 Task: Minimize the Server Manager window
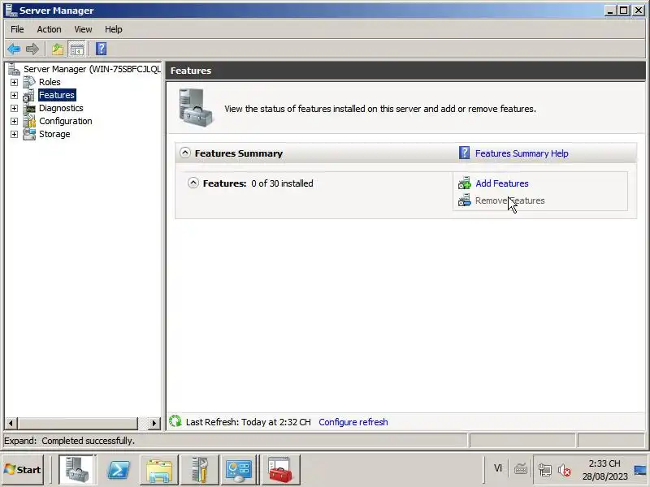coord(610,11)
